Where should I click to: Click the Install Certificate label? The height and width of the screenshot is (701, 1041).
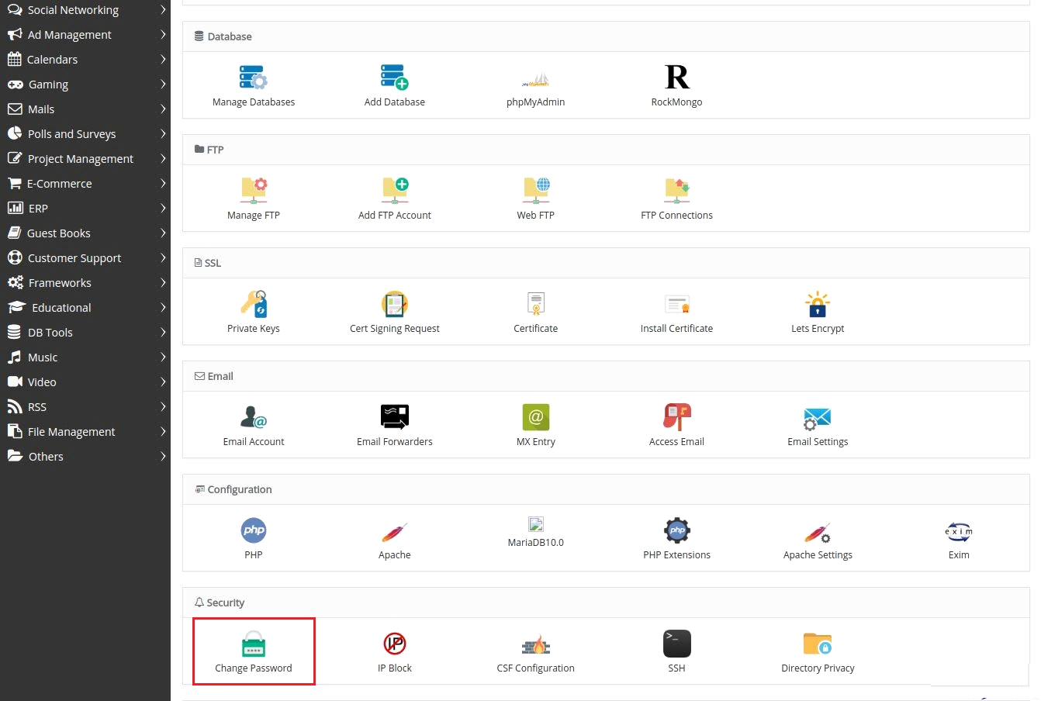[676, 329]
